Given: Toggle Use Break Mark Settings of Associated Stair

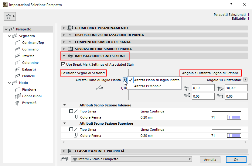Looking at the screenshot, I should tap(63, 64).
